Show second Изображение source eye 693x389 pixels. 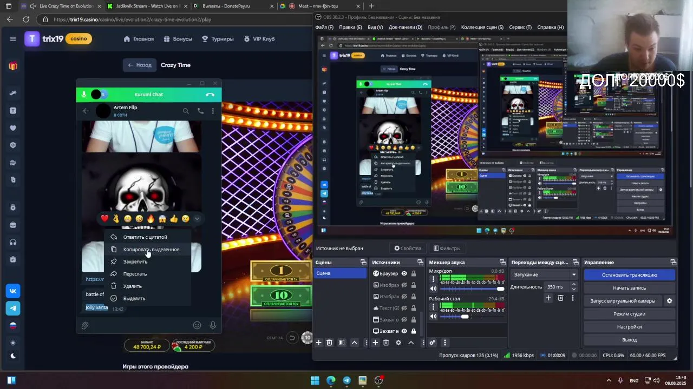pos(404,297)
